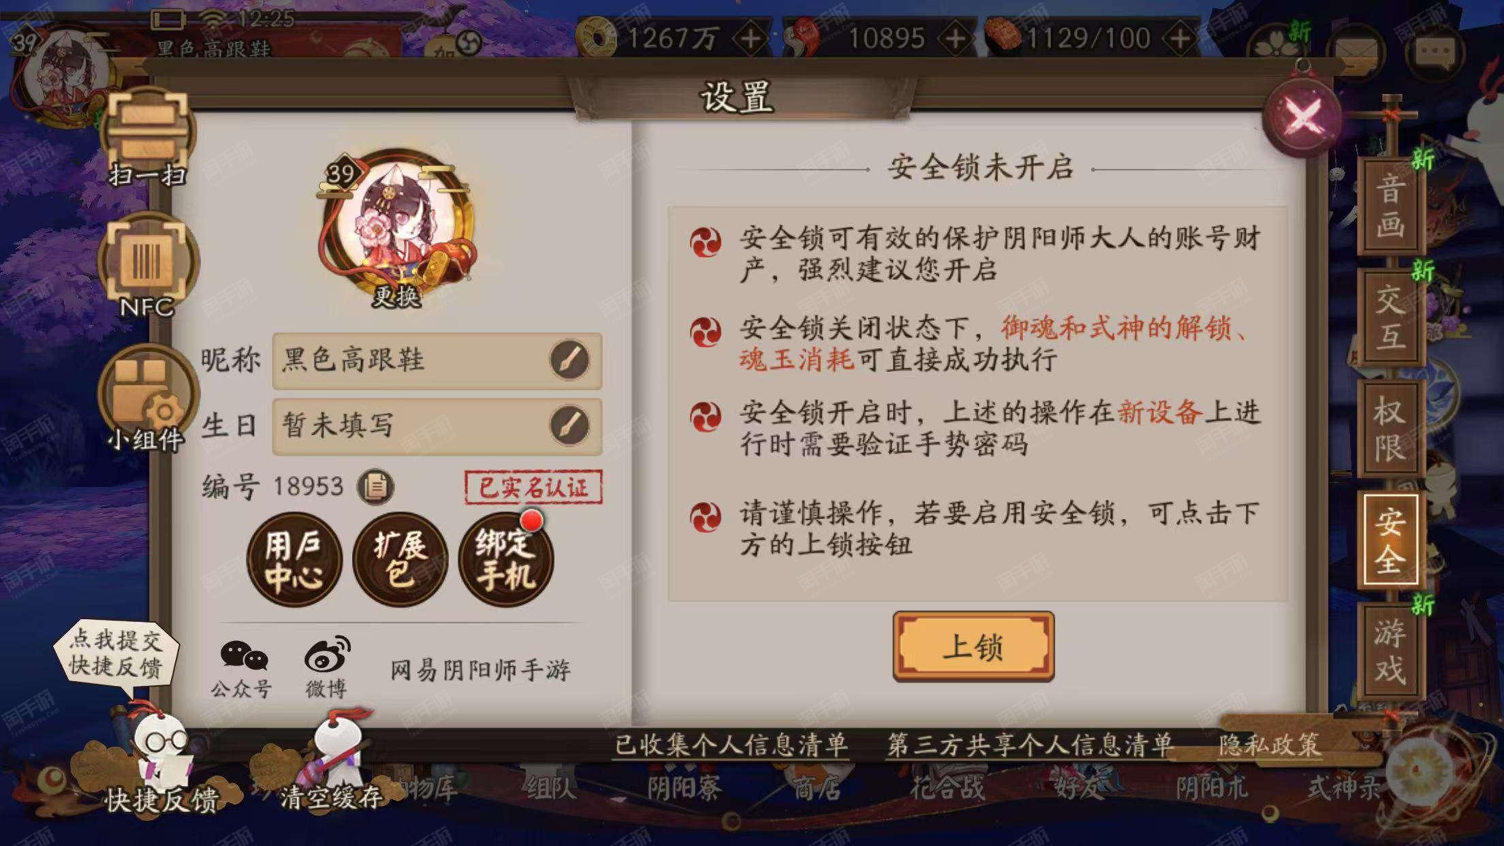
Task: Add jade currency with plus button
Action: click(x=955, y=38)
